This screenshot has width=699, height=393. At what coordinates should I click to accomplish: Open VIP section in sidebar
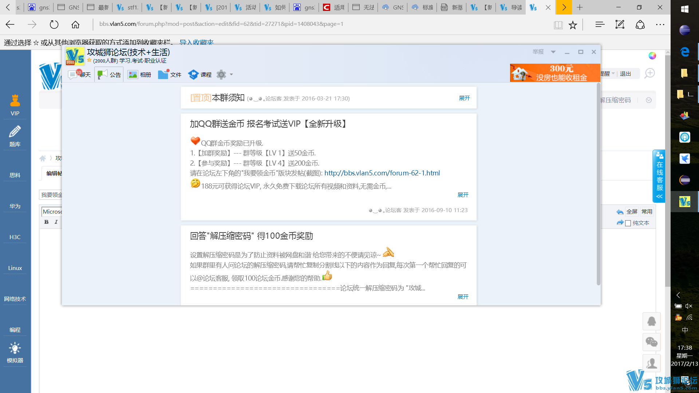15,105
